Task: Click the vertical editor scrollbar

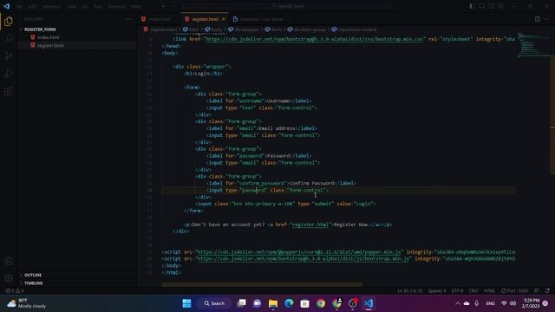Action: tap(552, 115)
